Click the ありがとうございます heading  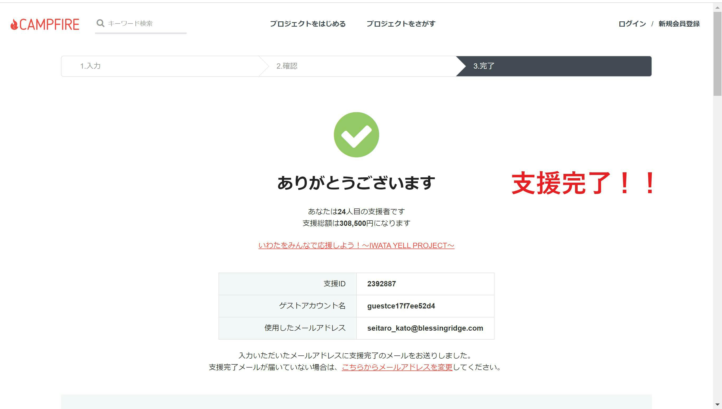(x=356, y=183)
